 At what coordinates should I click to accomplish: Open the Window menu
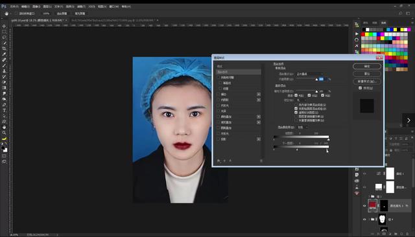coord(114,6)
